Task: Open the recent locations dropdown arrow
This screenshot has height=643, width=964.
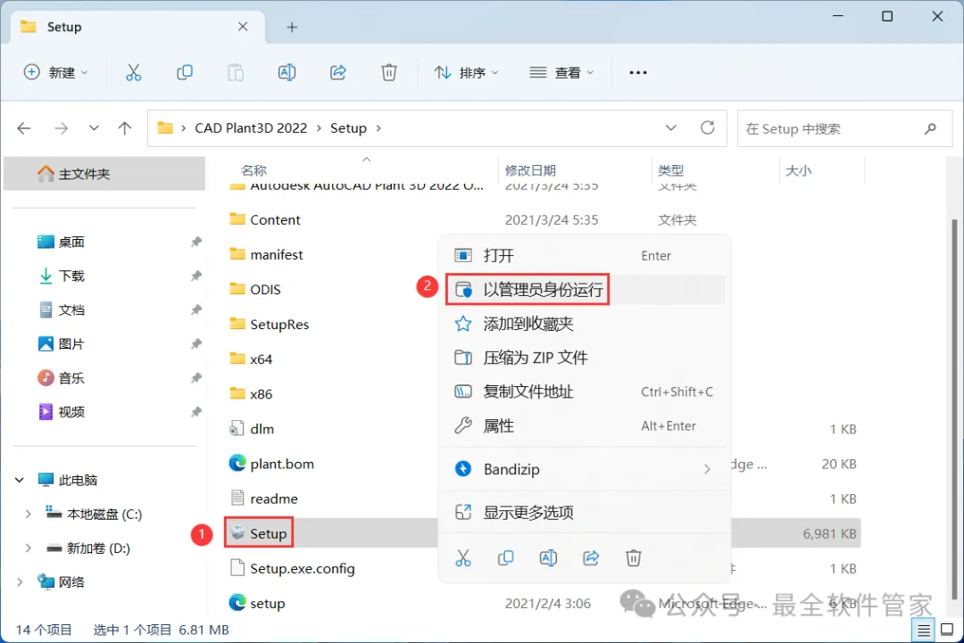Action: click(x=94, y=128)
